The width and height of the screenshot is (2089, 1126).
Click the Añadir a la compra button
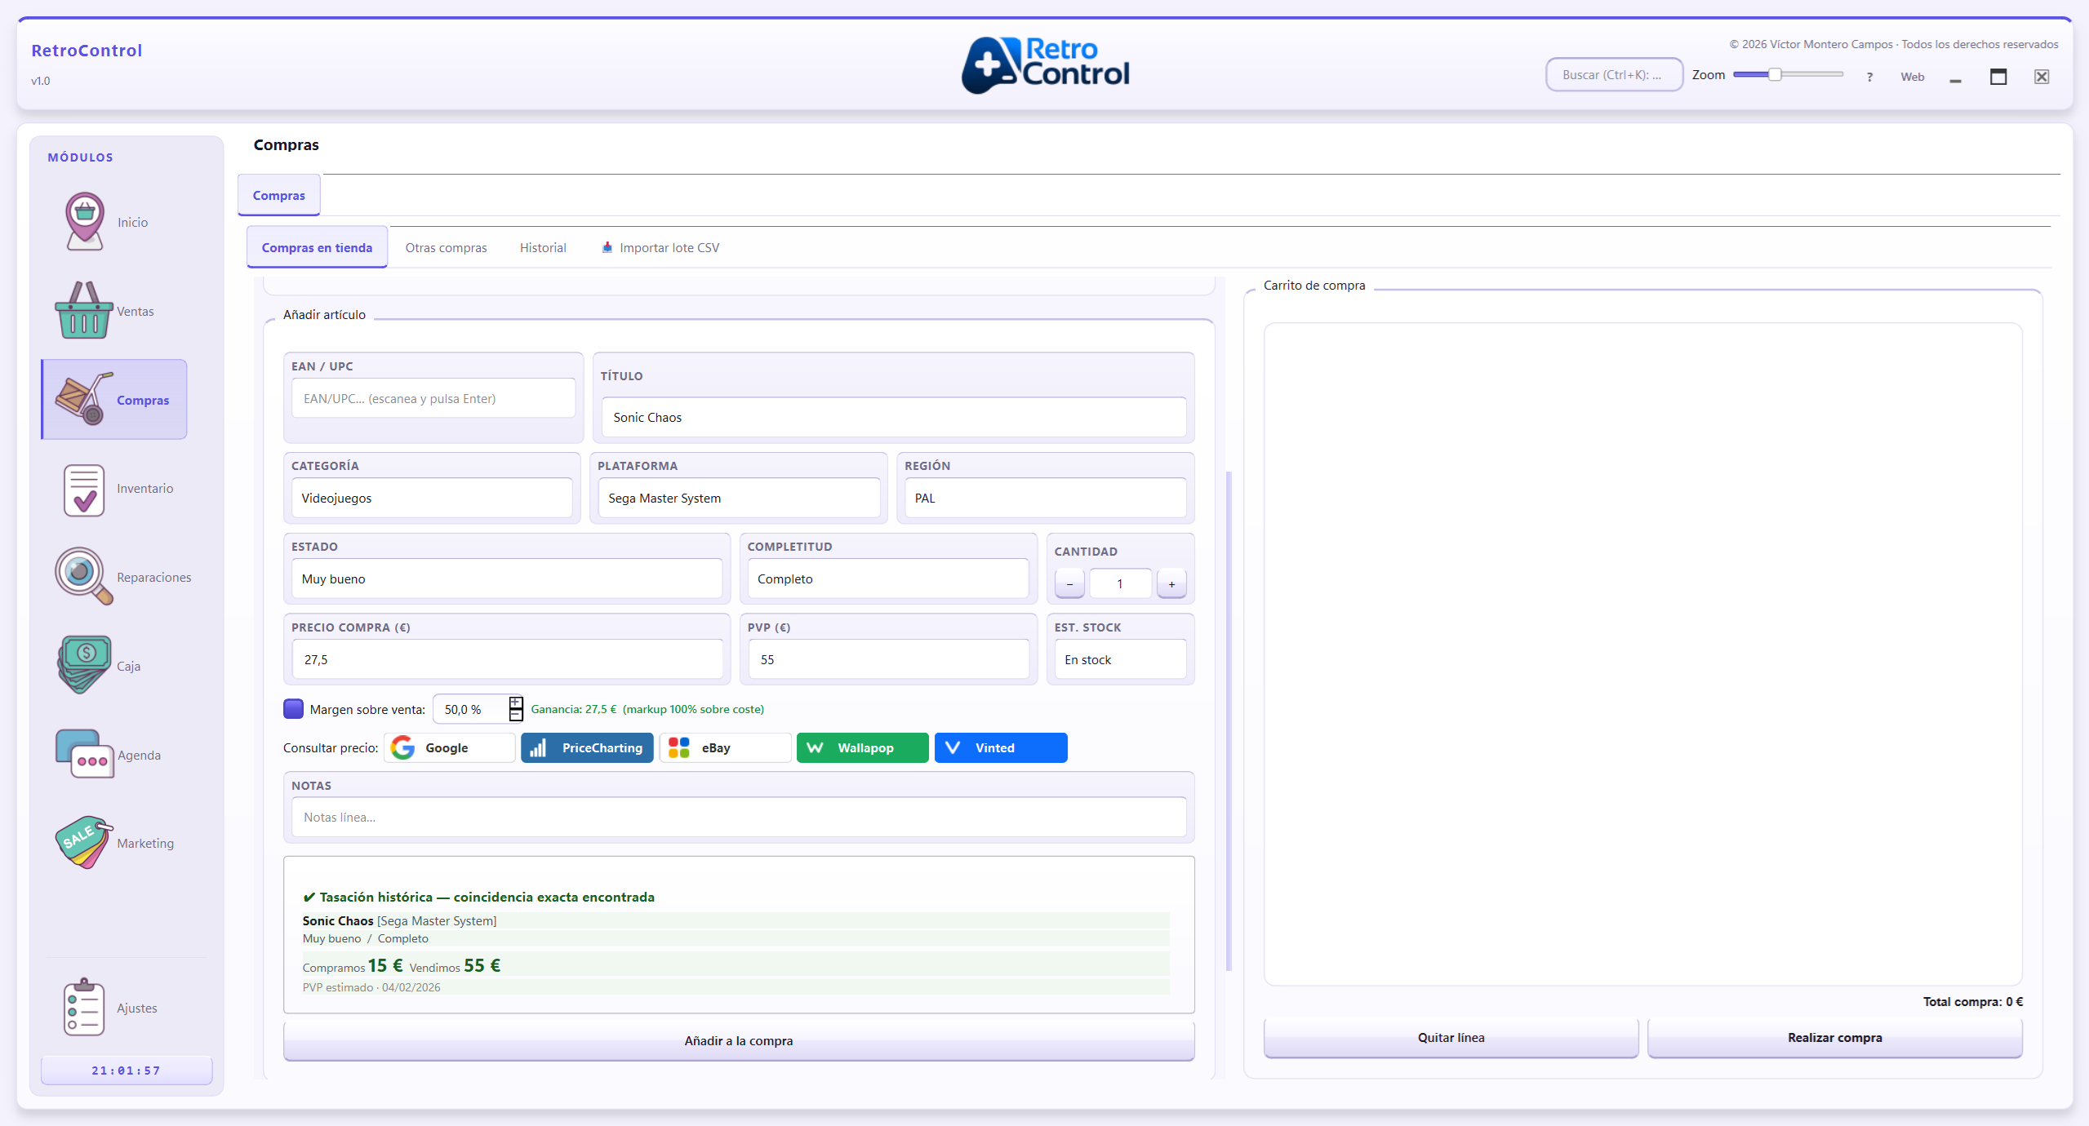[x=738, y=1041]
